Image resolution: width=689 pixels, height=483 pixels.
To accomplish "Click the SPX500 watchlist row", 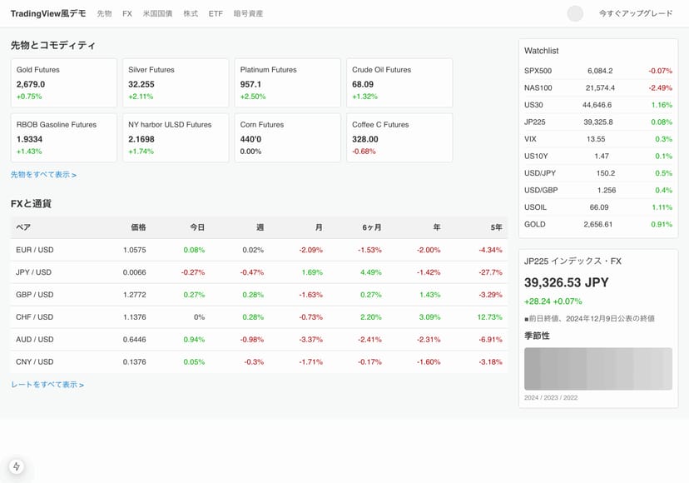I will 597,71.
